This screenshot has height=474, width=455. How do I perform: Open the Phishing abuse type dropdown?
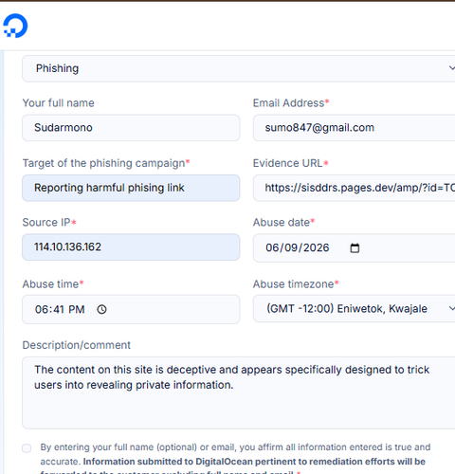(239, 68)
